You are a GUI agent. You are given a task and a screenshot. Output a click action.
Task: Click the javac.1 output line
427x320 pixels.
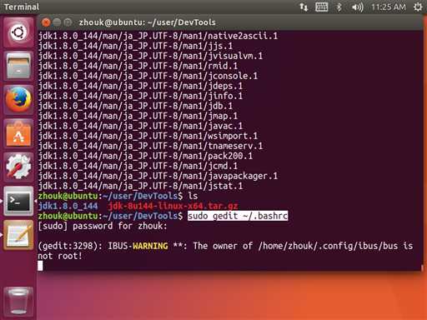tap(140, 126)
